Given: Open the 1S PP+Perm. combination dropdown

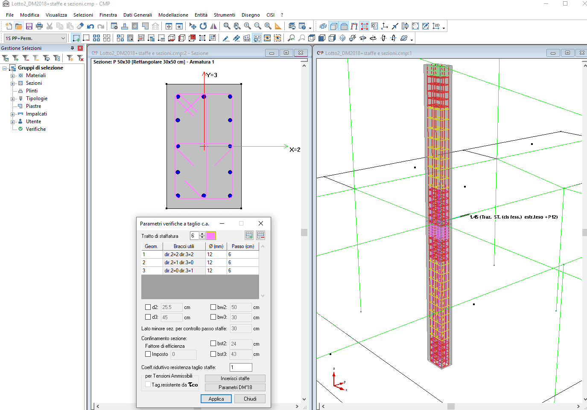Looking at the screenshot, I should (63, 38).
